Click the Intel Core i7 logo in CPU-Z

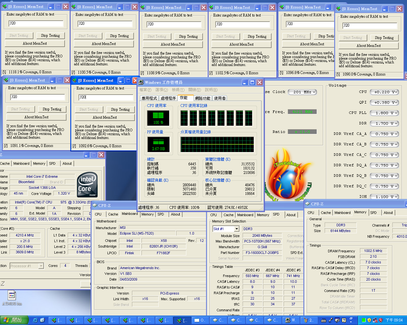pos(87,184)
